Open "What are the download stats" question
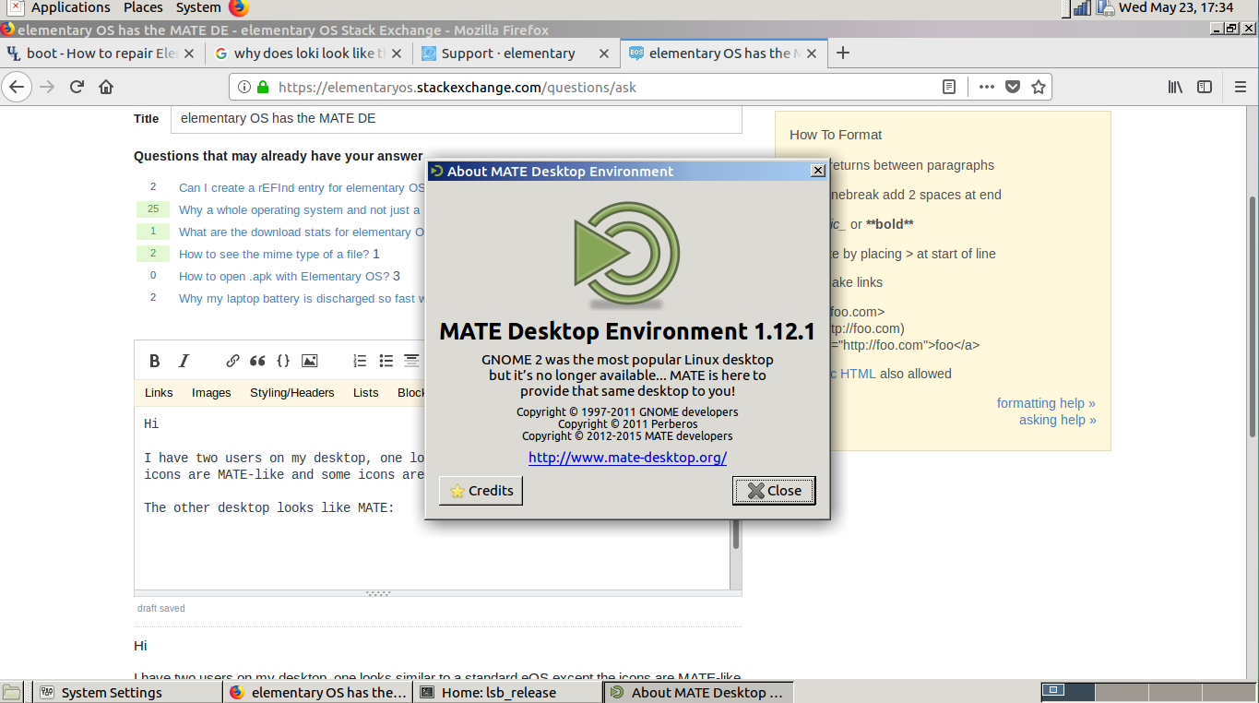1259x703 pixels. [302, 232]
